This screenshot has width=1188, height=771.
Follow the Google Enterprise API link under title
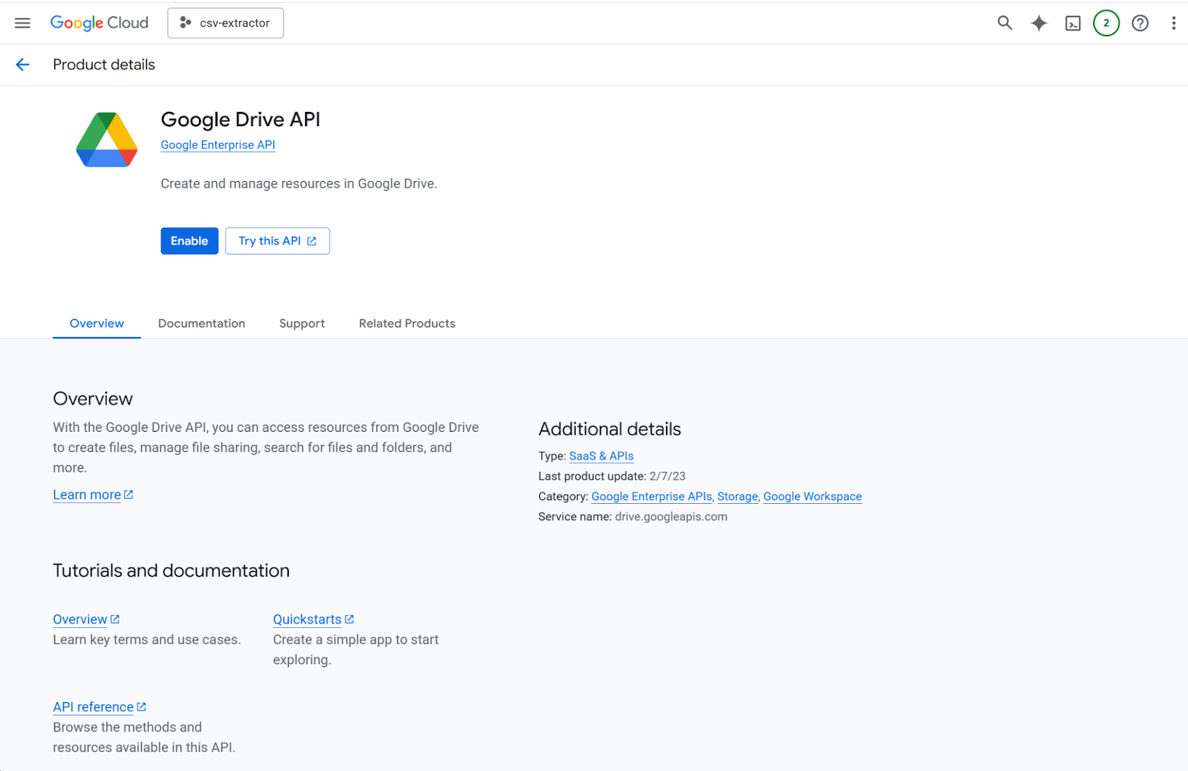pos(218,145)
